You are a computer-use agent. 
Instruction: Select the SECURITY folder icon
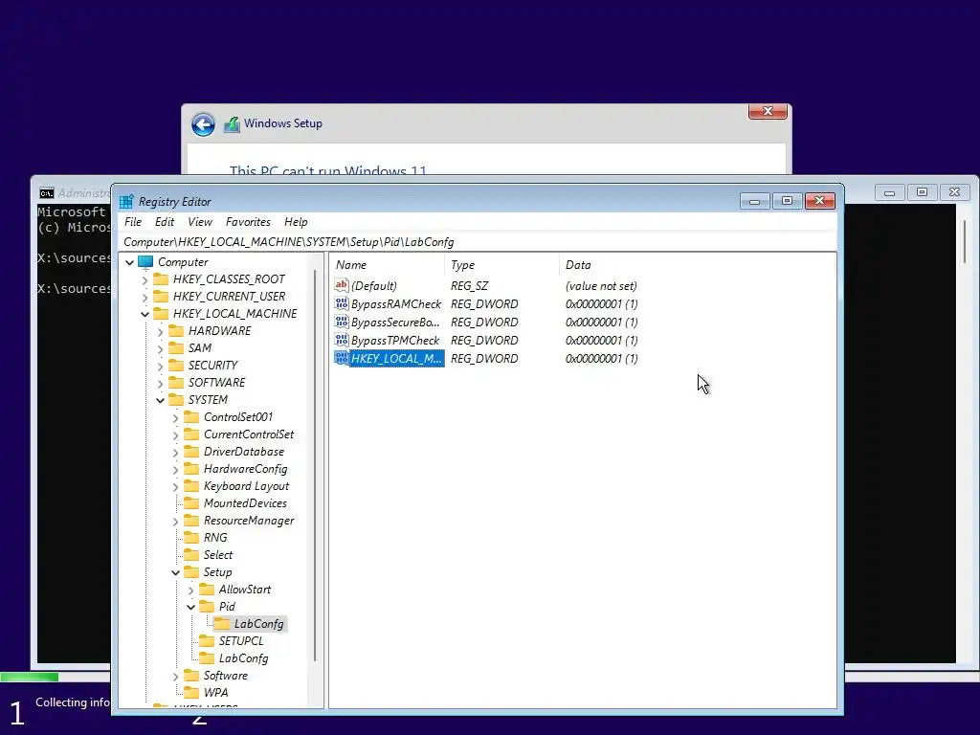click(x=177, y=365)
